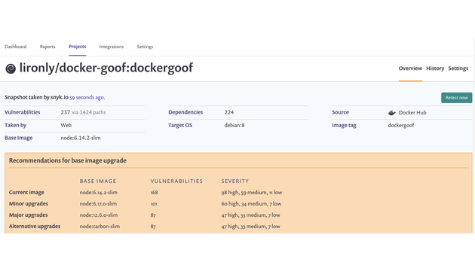Viewport: 475px width, 271px height.
Task: Open the project Settings tab next to History
Action: point(458,69)
